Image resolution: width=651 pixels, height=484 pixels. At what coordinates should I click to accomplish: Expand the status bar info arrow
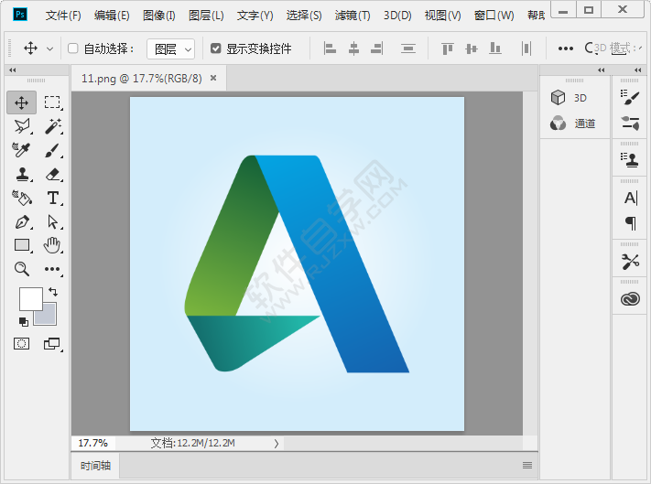[x=277, y=444]
